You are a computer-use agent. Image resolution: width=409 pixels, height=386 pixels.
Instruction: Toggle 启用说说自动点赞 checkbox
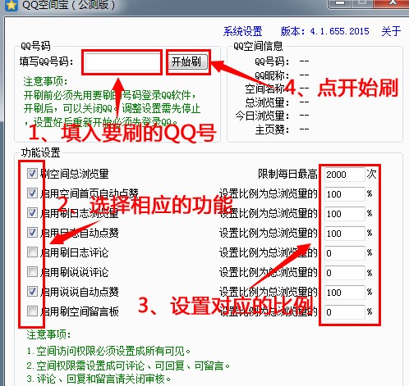[x=32, y=291]
